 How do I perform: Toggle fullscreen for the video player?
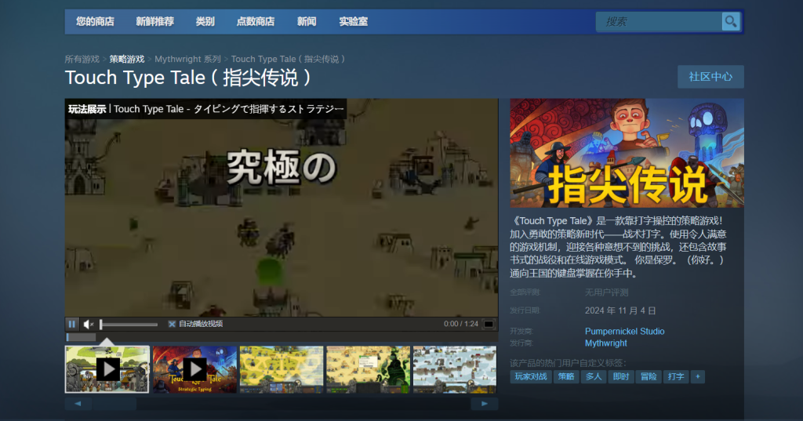pos(489,324)
